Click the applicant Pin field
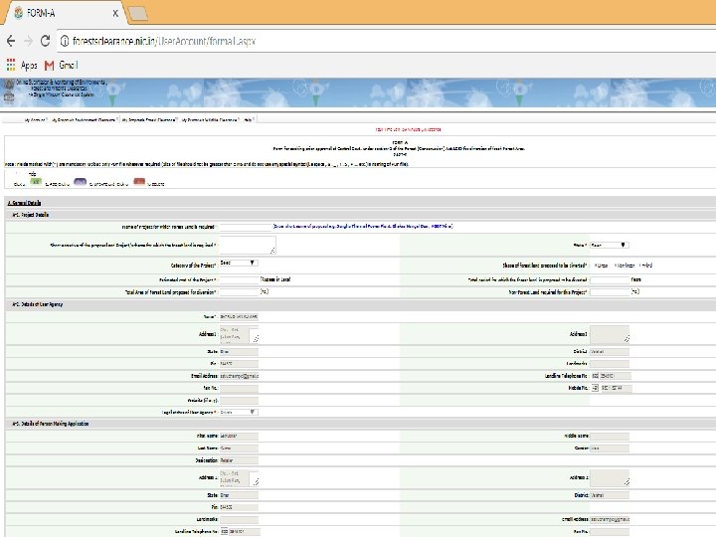Screen dimensions: 716x537 pyautogui.click(x=239, y=507)
